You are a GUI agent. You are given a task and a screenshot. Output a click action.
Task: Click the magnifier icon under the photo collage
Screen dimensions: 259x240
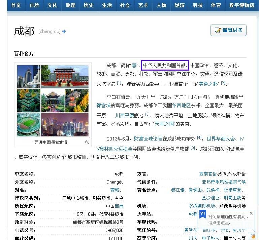tap(87, 143)
